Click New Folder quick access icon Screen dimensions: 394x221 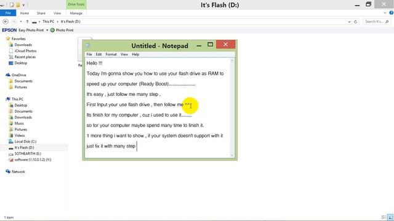click(18, 5)
